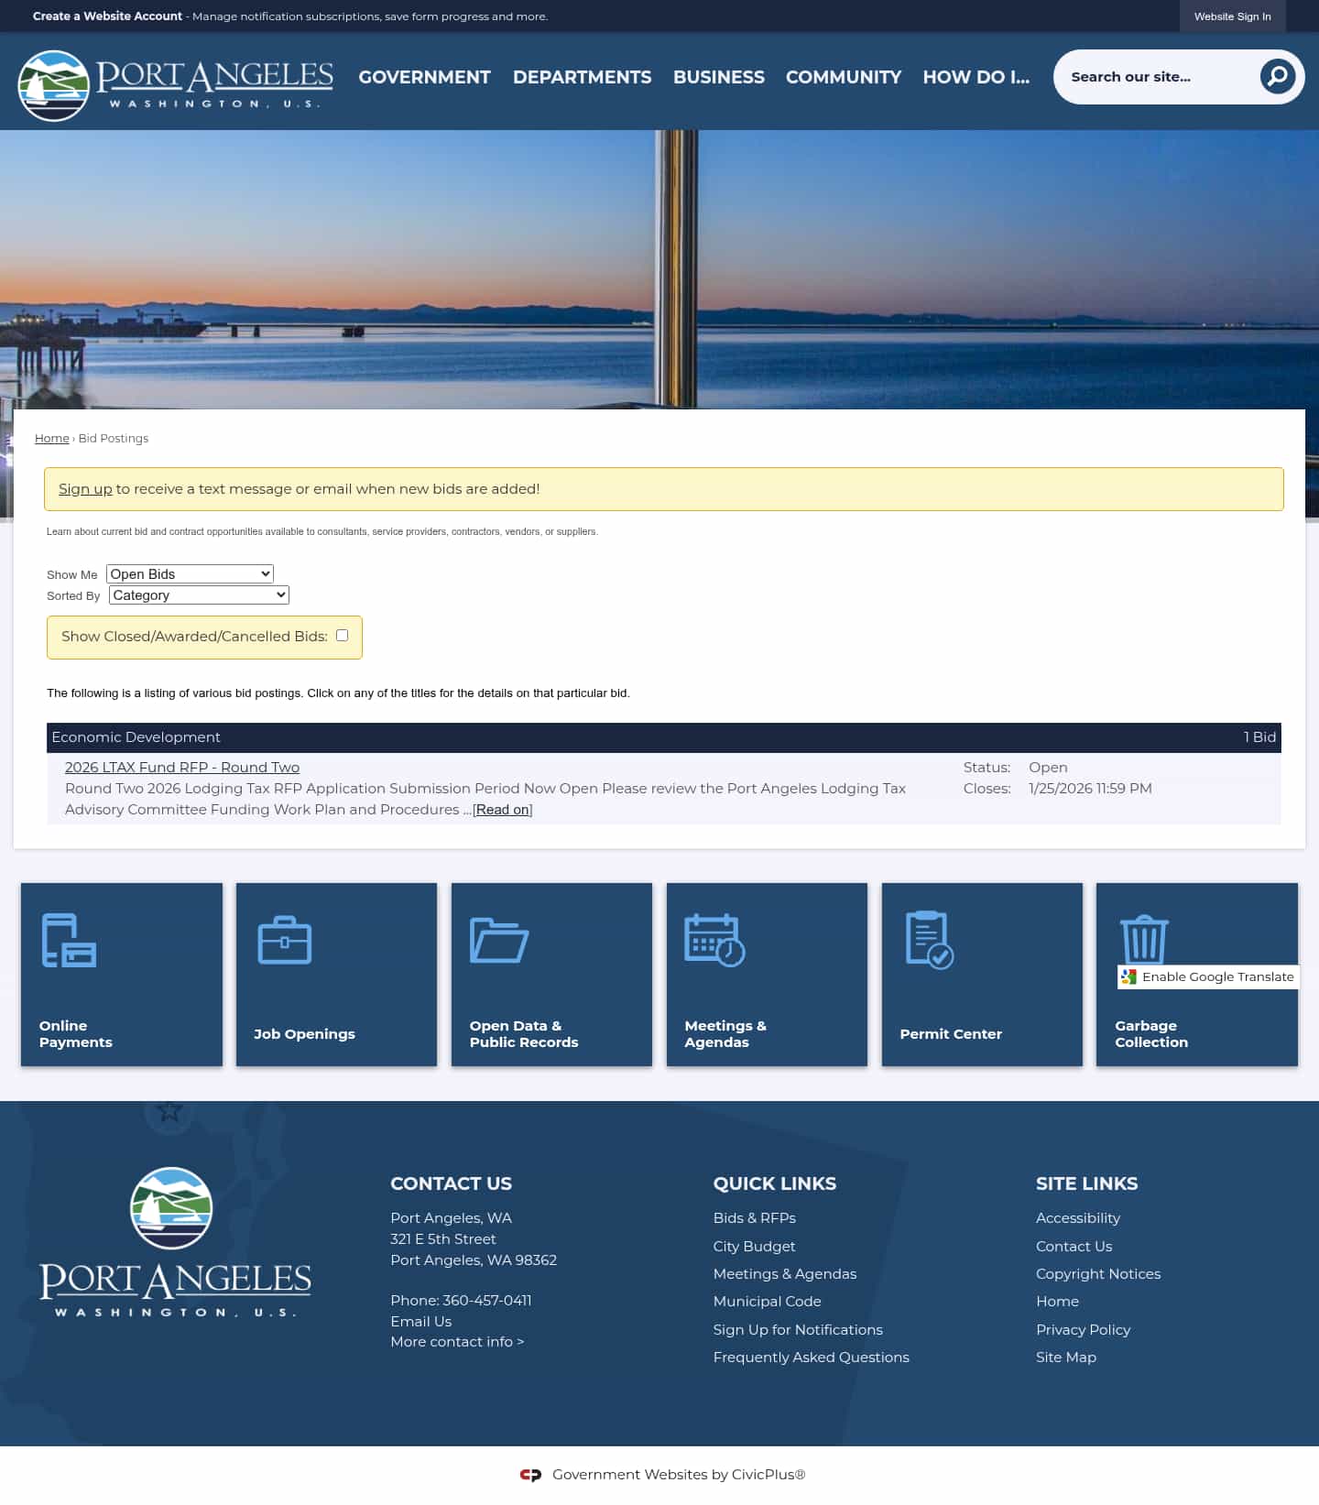This screenshot has height=1505, width=1319.
Task: Click the Sign up link for bid alerts
Action: click(85, 489)
